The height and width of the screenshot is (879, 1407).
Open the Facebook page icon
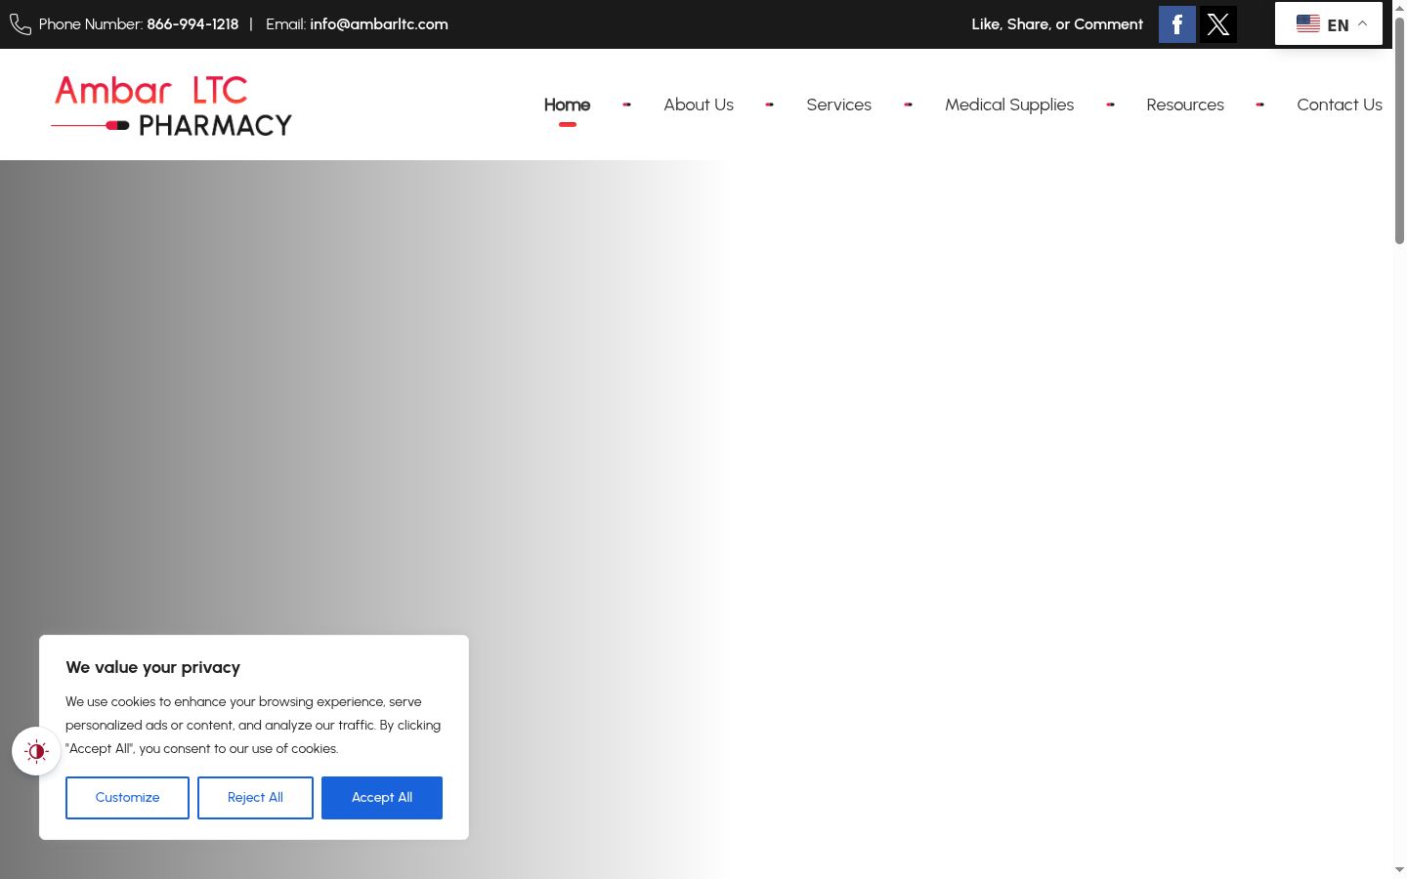[1177, 24]
